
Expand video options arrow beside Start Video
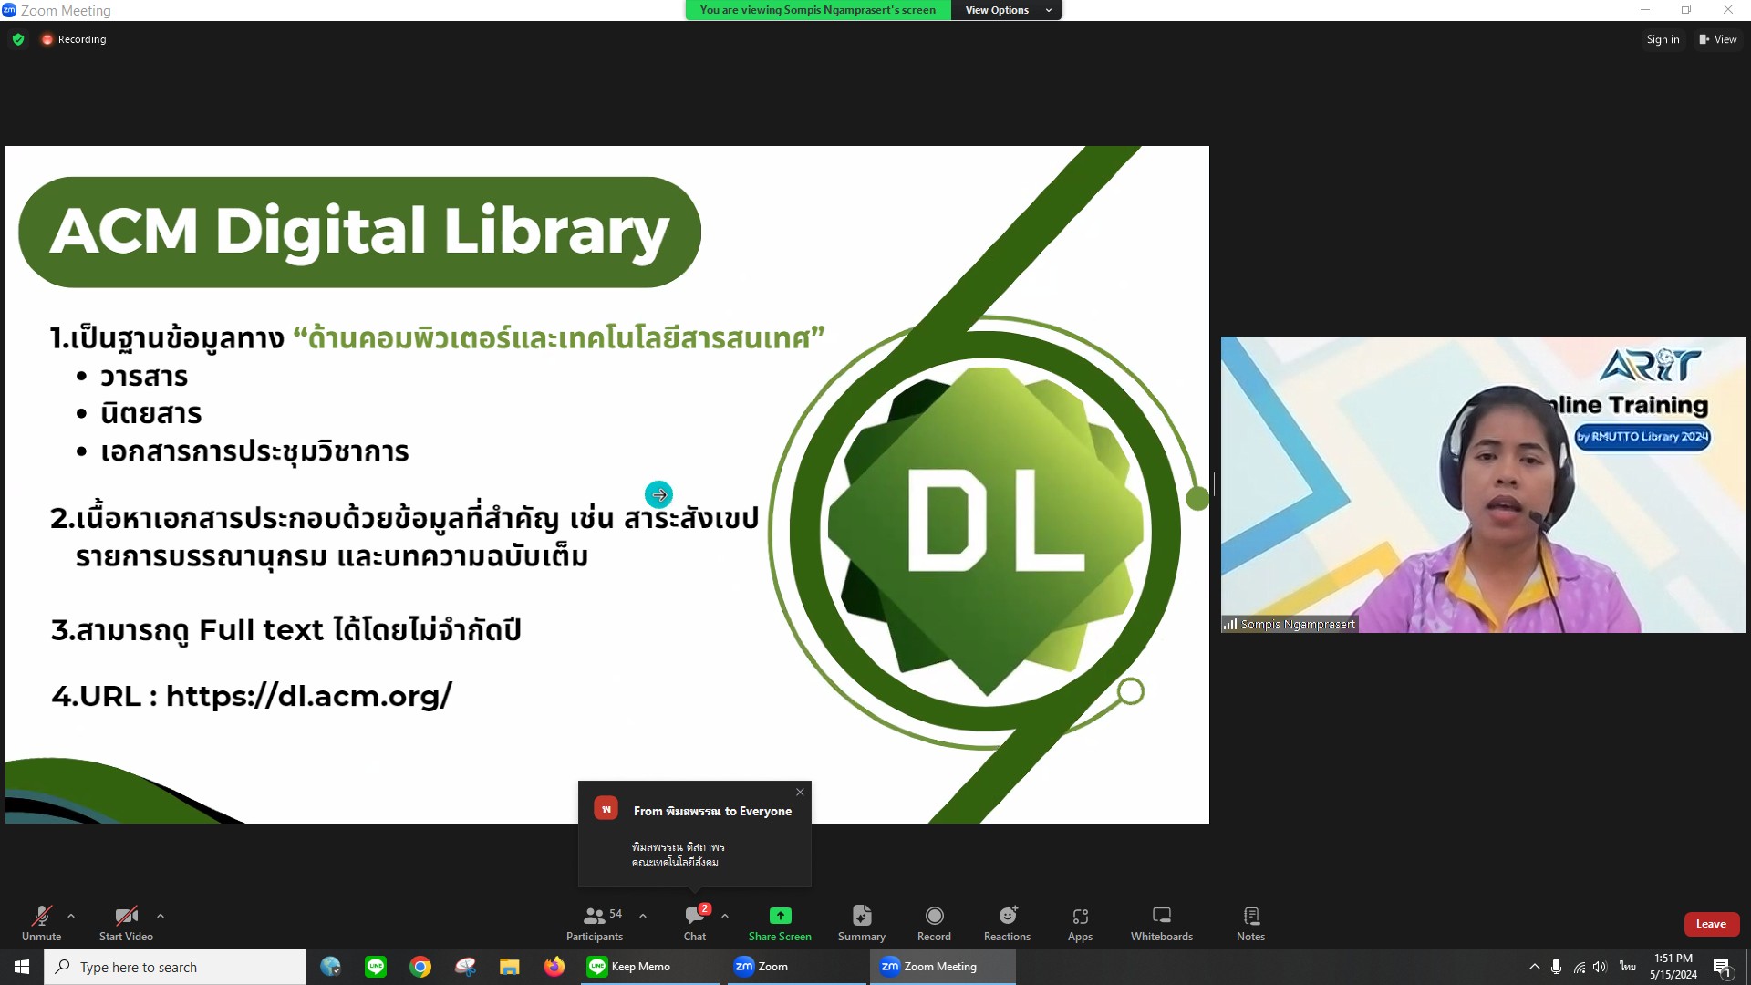click(161, 916)
